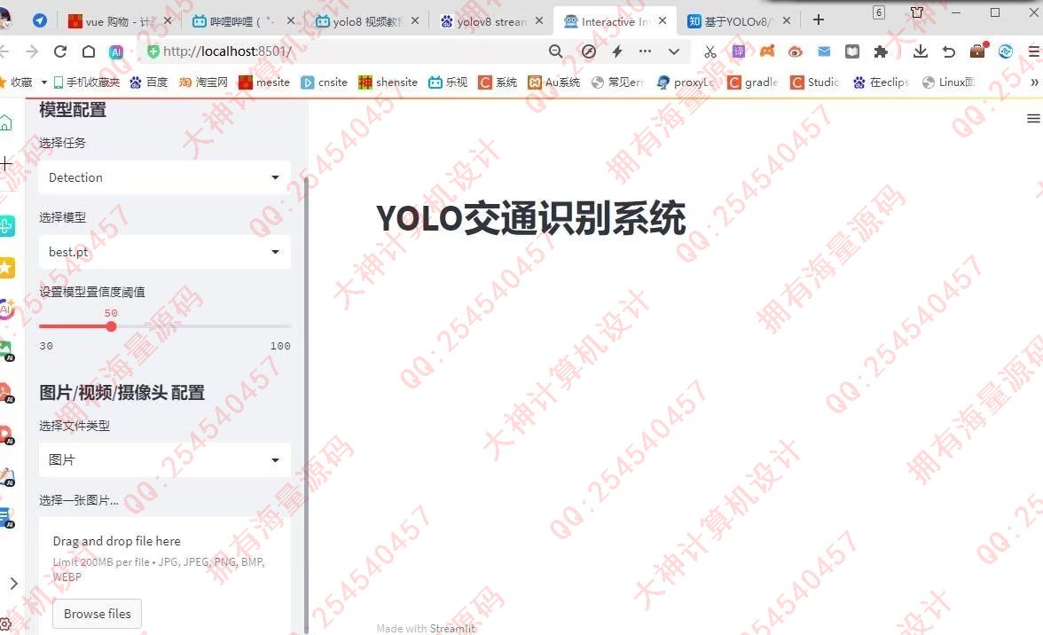Image resolution: width=1043 pixels, height=635 pixels.
Task: Open the proxyLc bookmark
Action: pyautogui.click(x=686, y=82)
